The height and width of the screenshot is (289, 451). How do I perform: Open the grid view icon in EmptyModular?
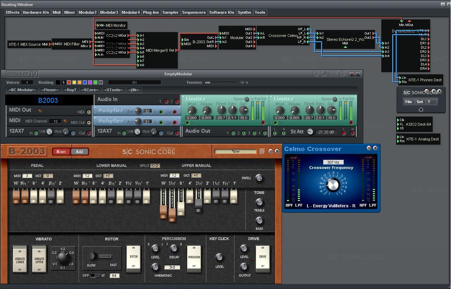(x=333, y=74)
